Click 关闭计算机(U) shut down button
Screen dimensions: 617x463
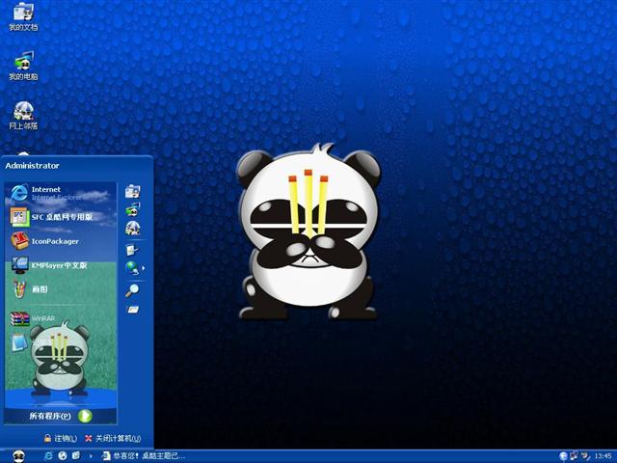113,438
